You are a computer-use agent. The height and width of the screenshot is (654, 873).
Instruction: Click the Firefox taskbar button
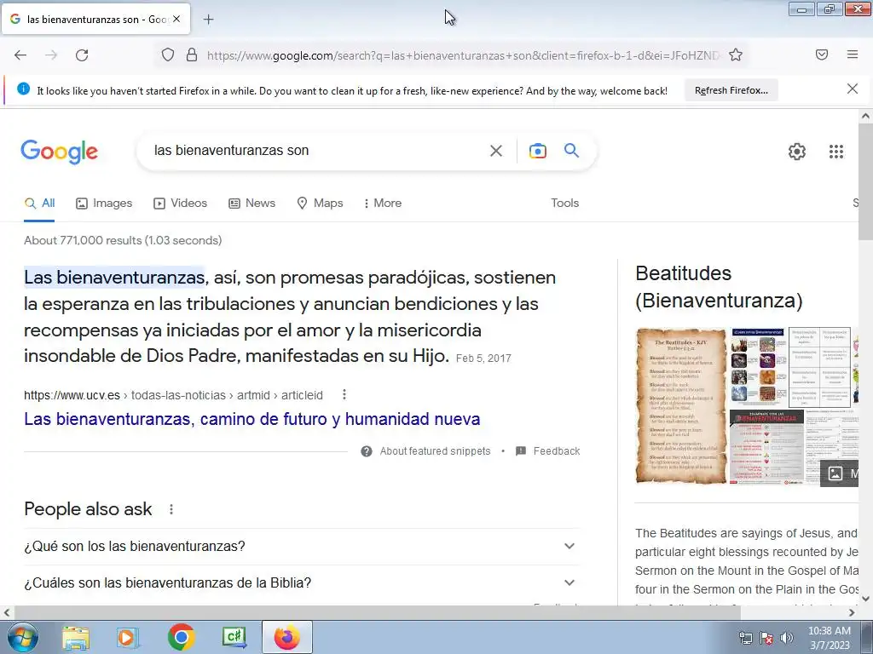pyautogui.click(x=287, y=637)
